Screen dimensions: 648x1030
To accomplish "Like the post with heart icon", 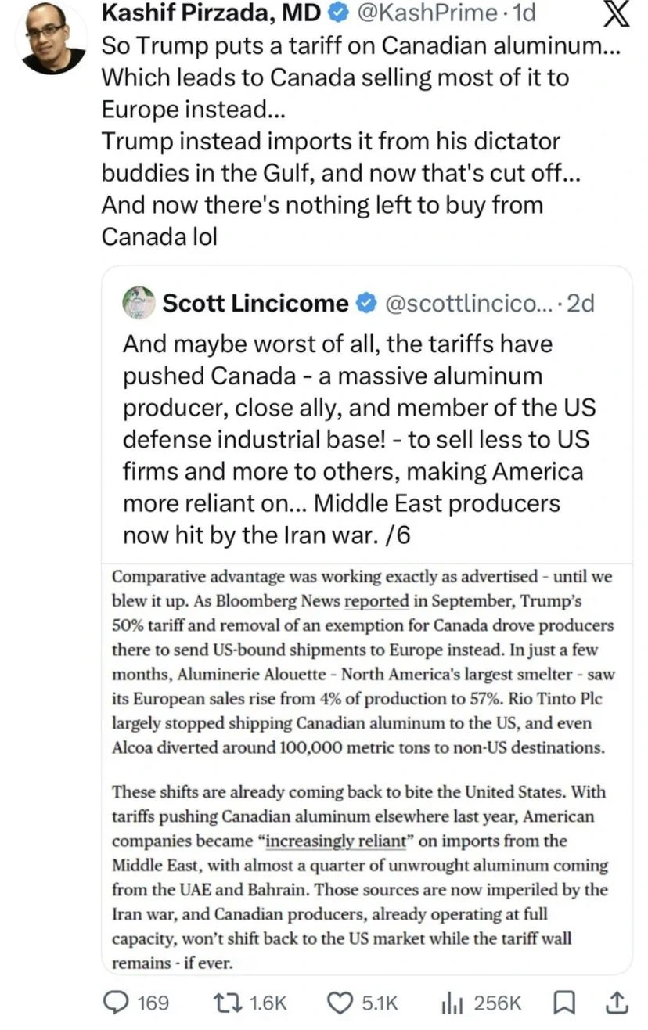I will (340, 1003).
